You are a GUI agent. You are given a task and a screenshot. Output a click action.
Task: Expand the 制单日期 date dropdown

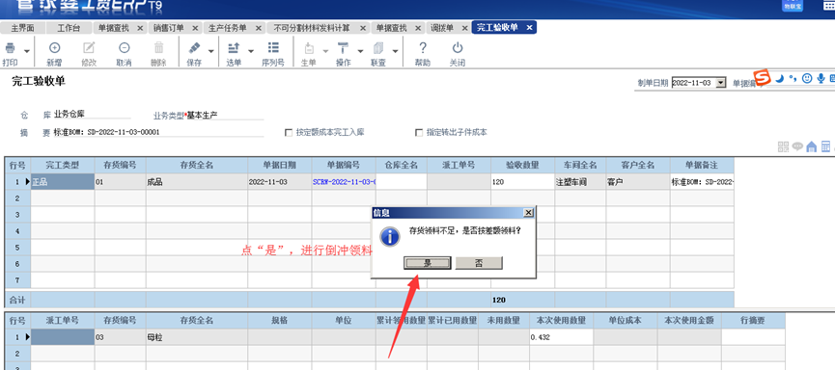click(720, 83)
